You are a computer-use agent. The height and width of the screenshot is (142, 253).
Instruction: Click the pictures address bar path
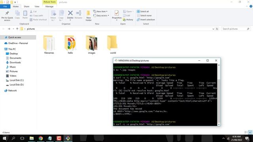31,29
